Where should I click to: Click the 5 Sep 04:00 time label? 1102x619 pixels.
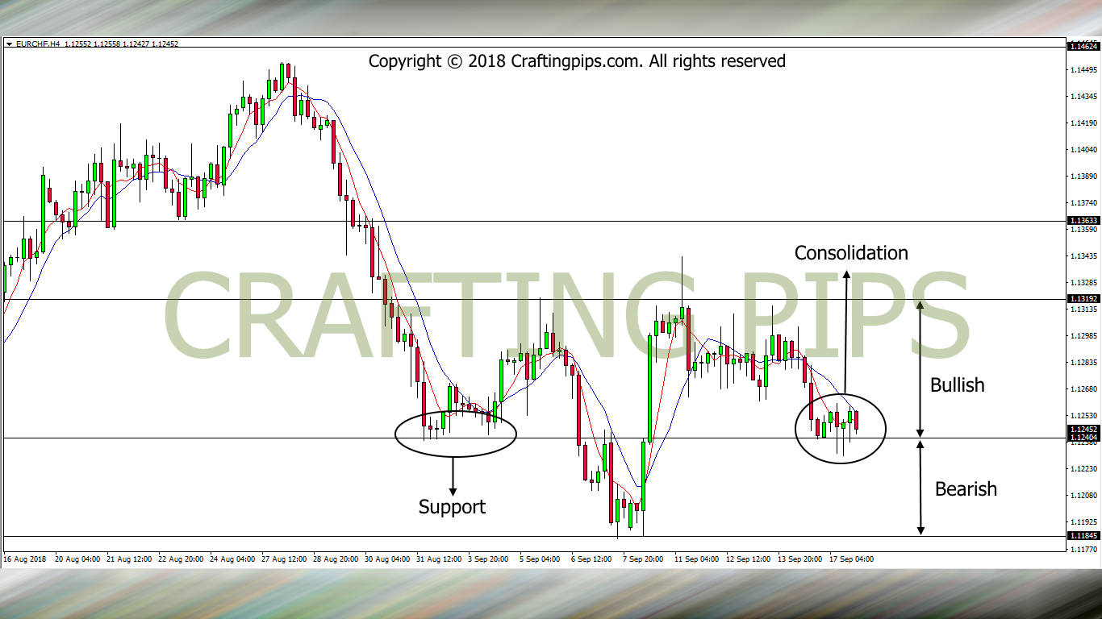tap(540, 559)
